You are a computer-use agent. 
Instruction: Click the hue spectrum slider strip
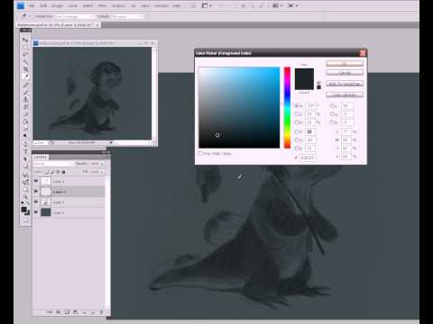(x=287, y=107)
